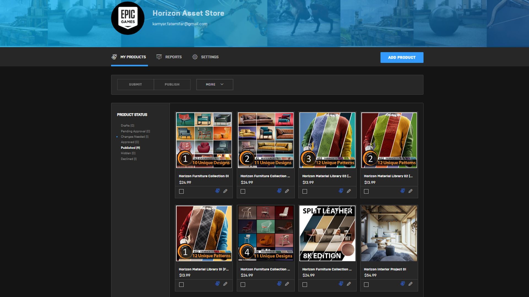
Task: Show products with Changes Needed status
Action: 134,137
